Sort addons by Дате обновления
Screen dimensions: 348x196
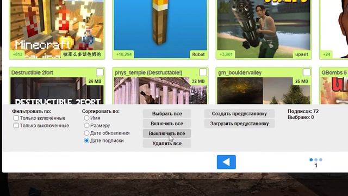coord(86,133)
